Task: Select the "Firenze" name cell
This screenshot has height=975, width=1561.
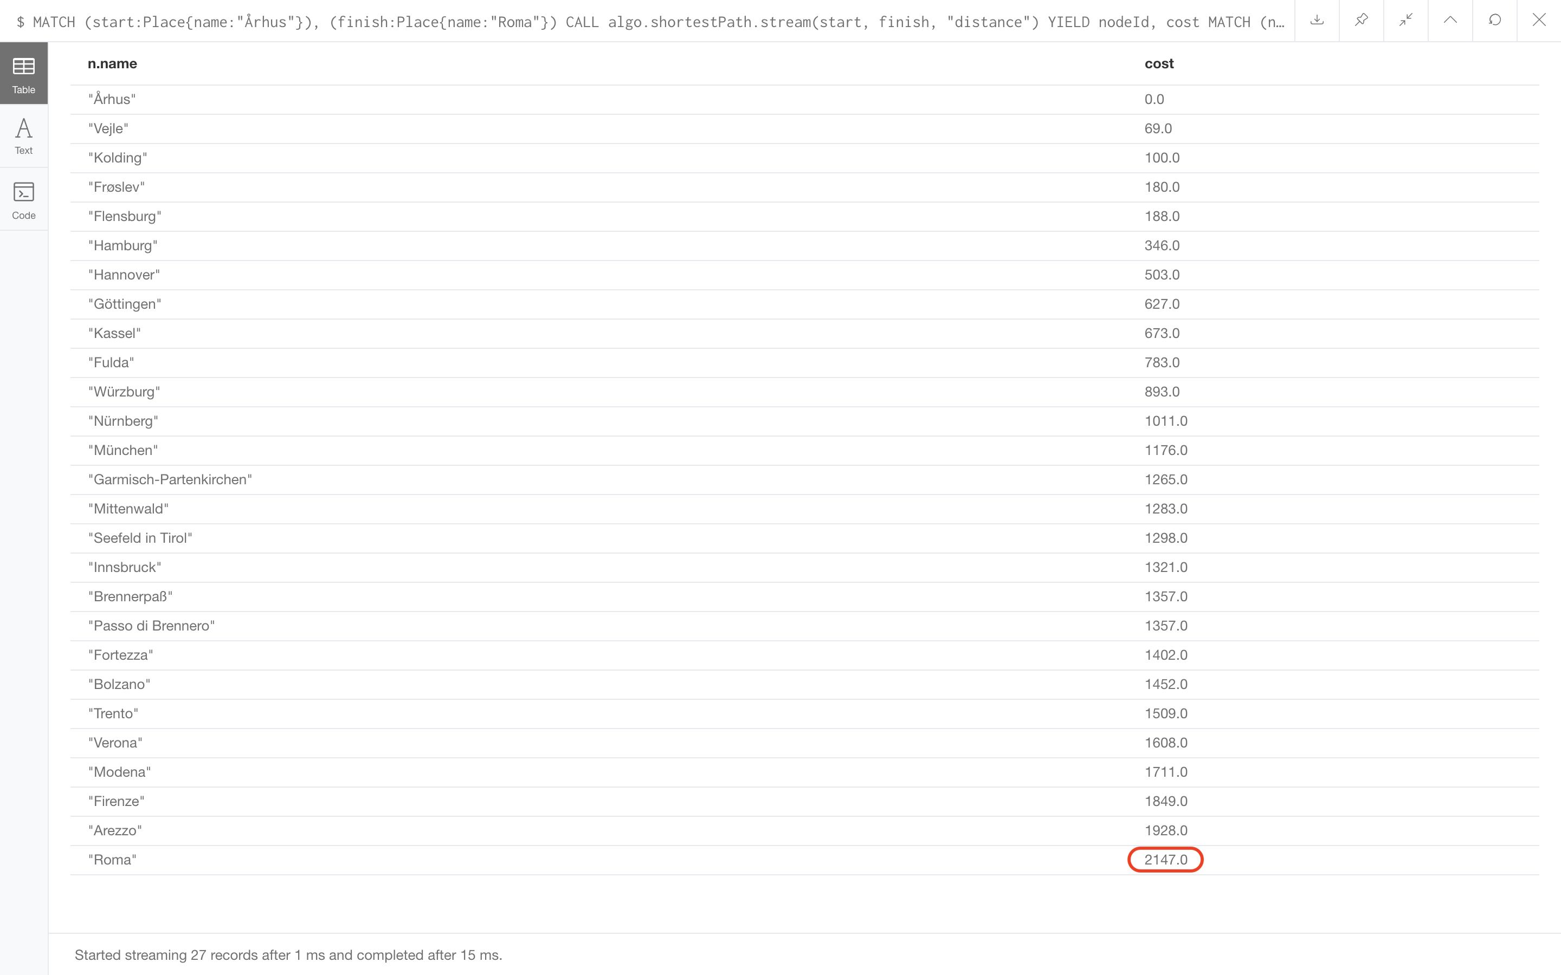Action: (116, 801)
